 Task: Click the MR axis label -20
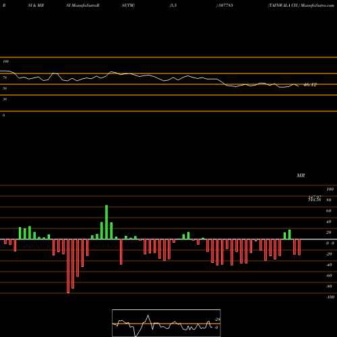[329, 254]
